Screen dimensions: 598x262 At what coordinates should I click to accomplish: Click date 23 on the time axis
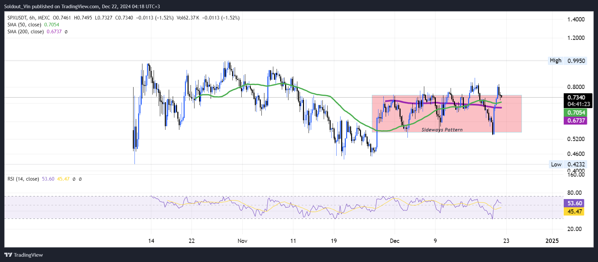coord(506,241)
